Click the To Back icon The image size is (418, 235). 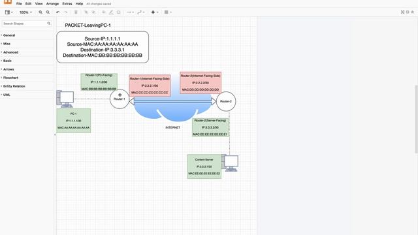pos(93,12)
